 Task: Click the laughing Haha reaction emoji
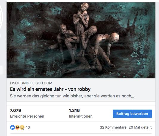(x=17, y=127)
